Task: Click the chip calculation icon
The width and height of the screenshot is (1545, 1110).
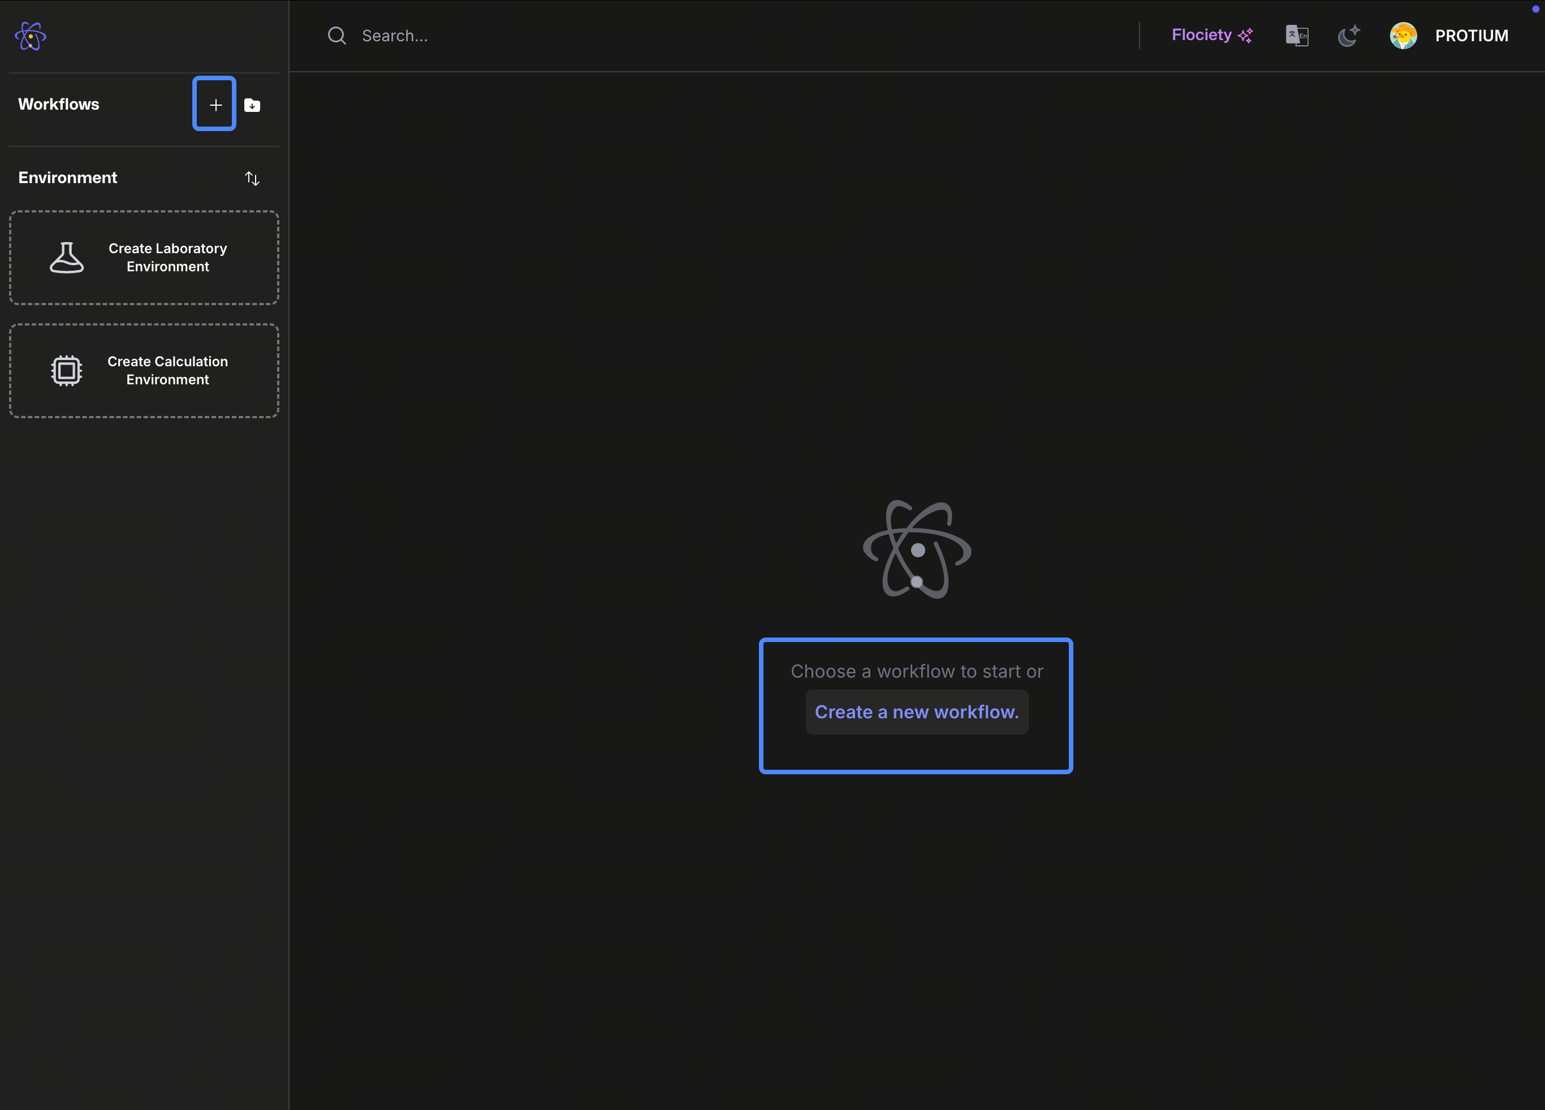Action: point(67,370)
